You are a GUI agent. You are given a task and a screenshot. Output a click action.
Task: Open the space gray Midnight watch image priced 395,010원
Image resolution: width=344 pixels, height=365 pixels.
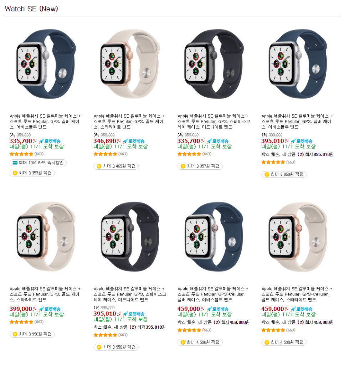pyautogui.click(x=130, y=237)
